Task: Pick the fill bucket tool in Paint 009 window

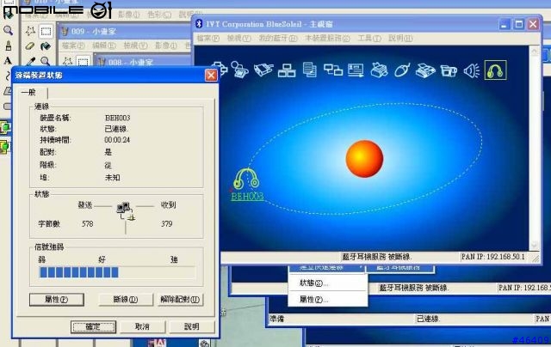Action: click(x=46, y=46)
